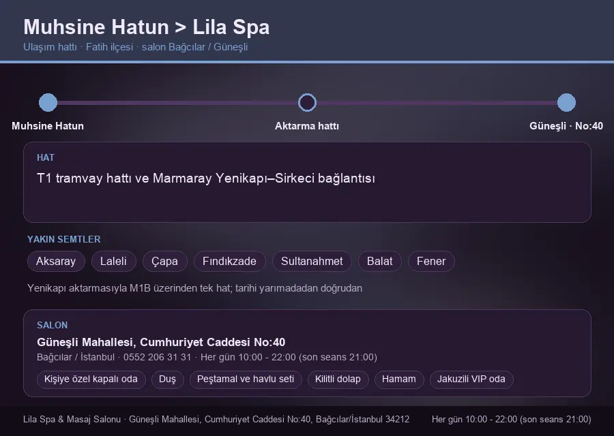Click the SALON section label
Screen dimensions: 614x436
pos(52,326)
